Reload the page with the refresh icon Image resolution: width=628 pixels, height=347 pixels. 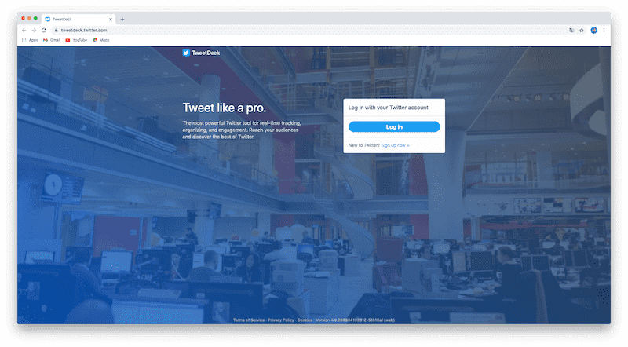(x=44, y=30)
